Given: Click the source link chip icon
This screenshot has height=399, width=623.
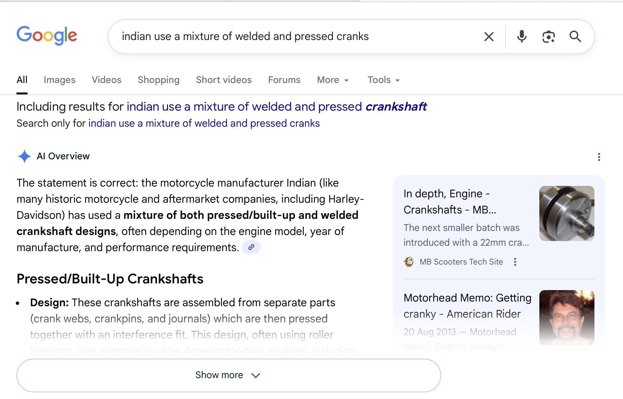Looking at the screenshot, I should 251,247.
